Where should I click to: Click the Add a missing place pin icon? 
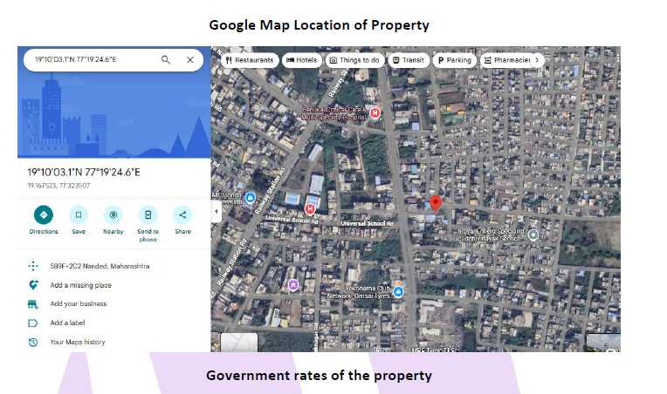[33, 285]
